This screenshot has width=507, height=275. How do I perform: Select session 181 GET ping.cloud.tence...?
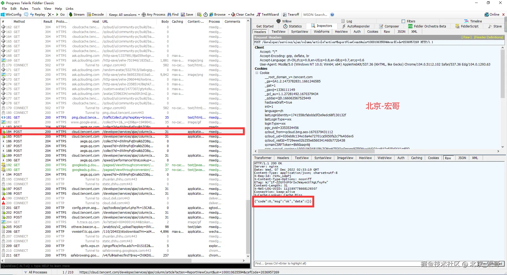[x=123, y=118]
